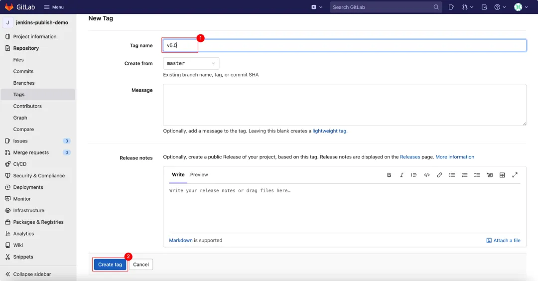Click the Message text area
Screen dimensions: 538x281
click(x=345, y=105)
